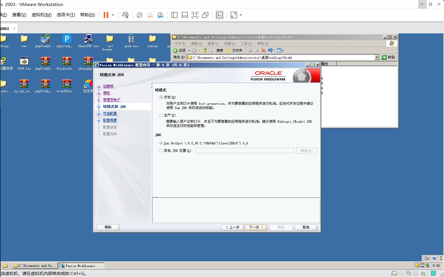Proceed with the 下一步 button
444x277 pixels.
256,227
